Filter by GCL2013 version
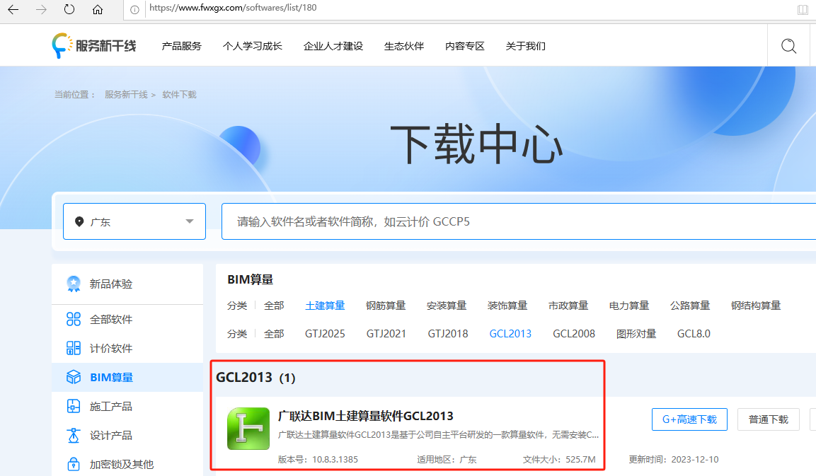 pos(510,333)
